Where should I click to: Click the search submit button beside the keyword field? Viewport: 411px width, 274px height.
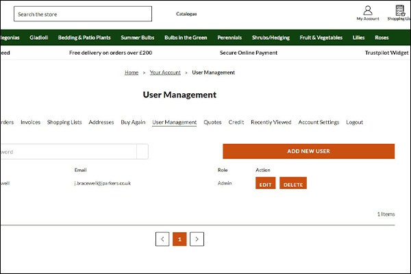(x=142, y=151)
